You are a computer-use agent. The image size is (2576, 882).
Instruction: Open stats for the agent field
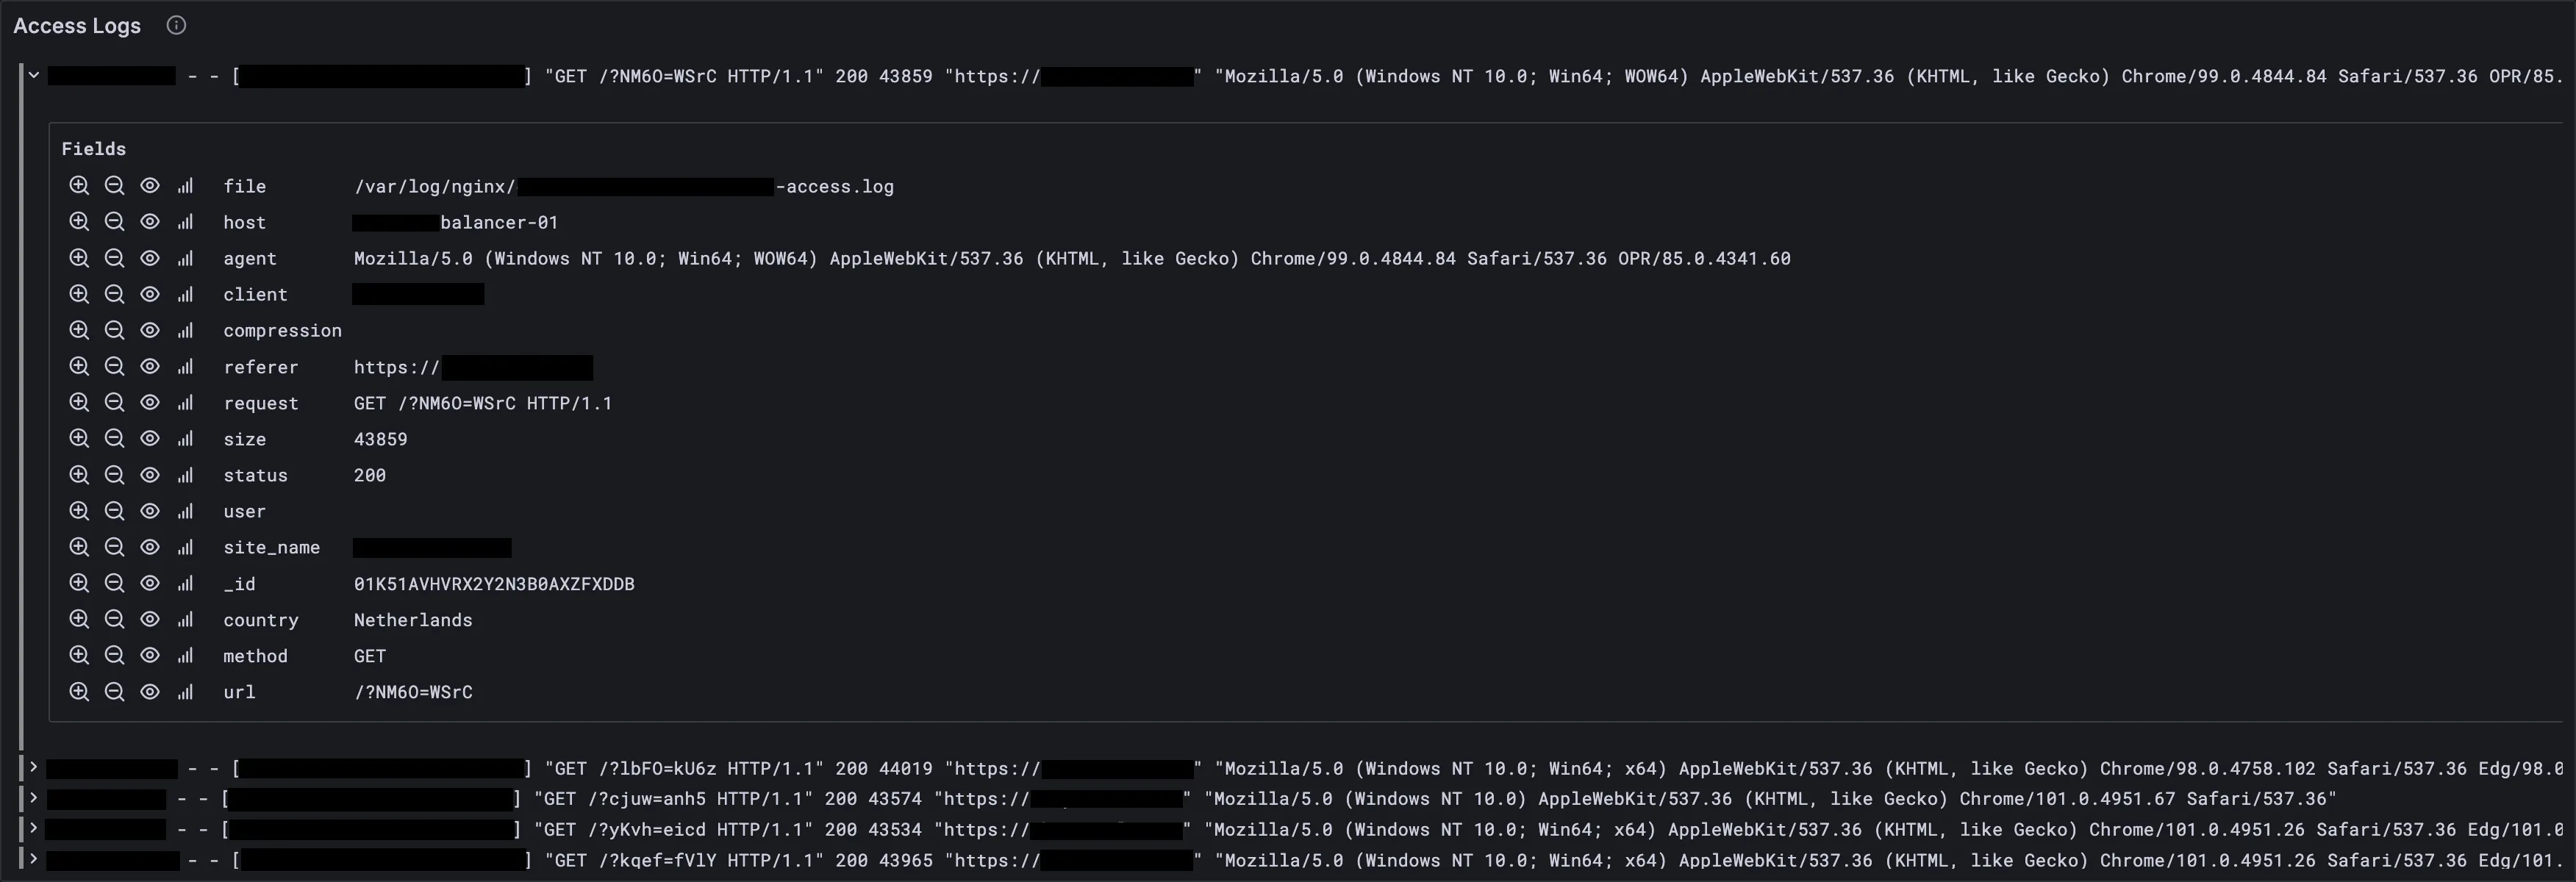[x=185, y=258]
